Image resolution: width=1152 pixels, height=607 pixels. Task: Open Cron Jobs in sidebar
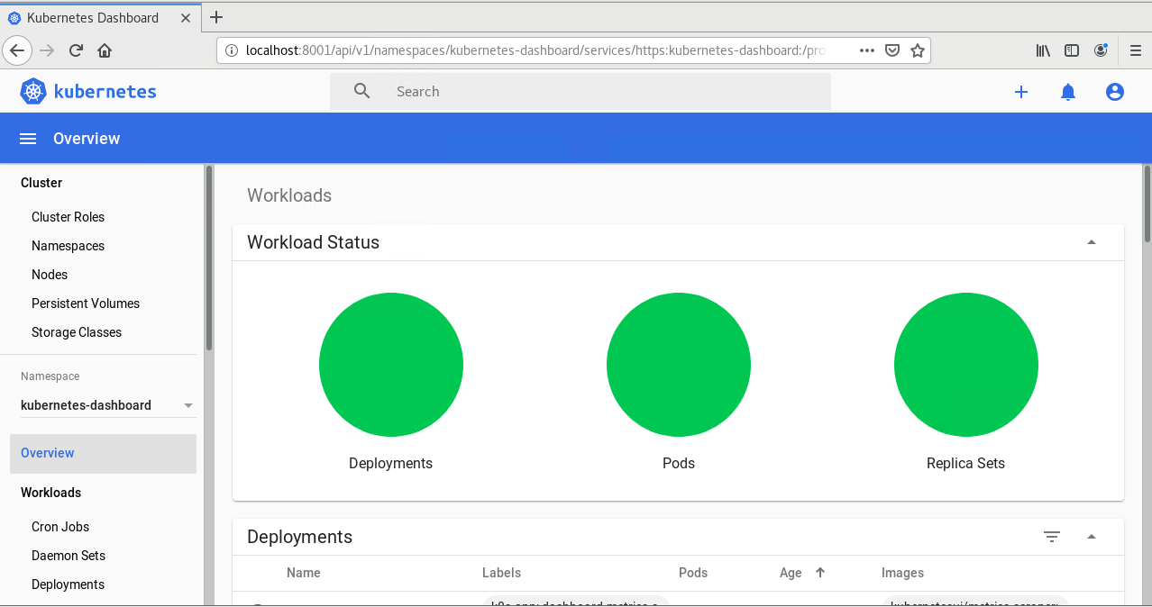60,527
